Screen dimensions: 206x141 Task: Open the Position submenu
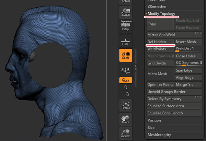[154, 121]
